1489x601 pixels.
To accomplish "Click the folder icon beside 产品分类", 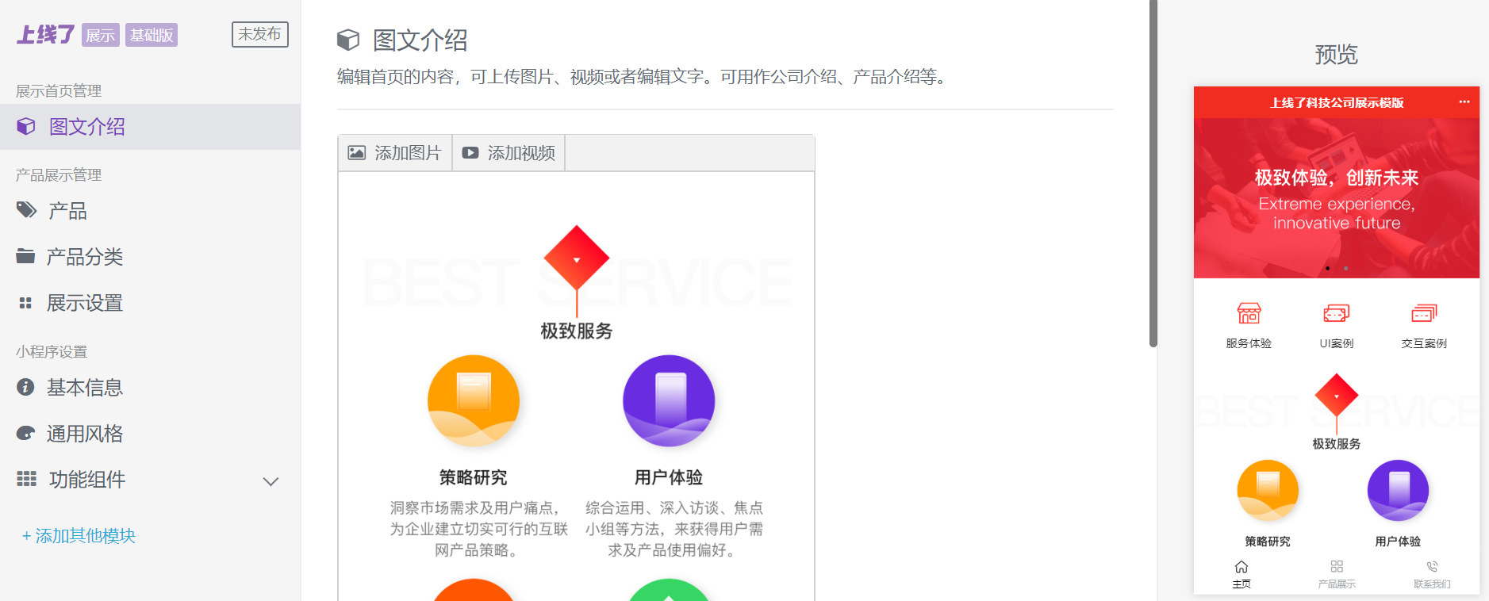I will 25,256.
